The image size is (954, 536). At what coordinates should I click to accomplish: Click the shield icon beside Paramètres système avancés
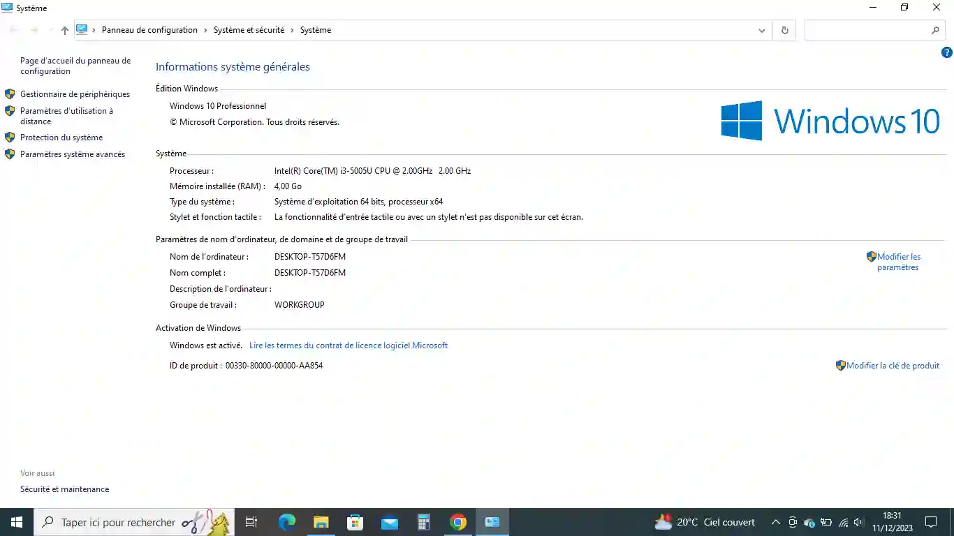pyautogui.click(x=10, y=154)
